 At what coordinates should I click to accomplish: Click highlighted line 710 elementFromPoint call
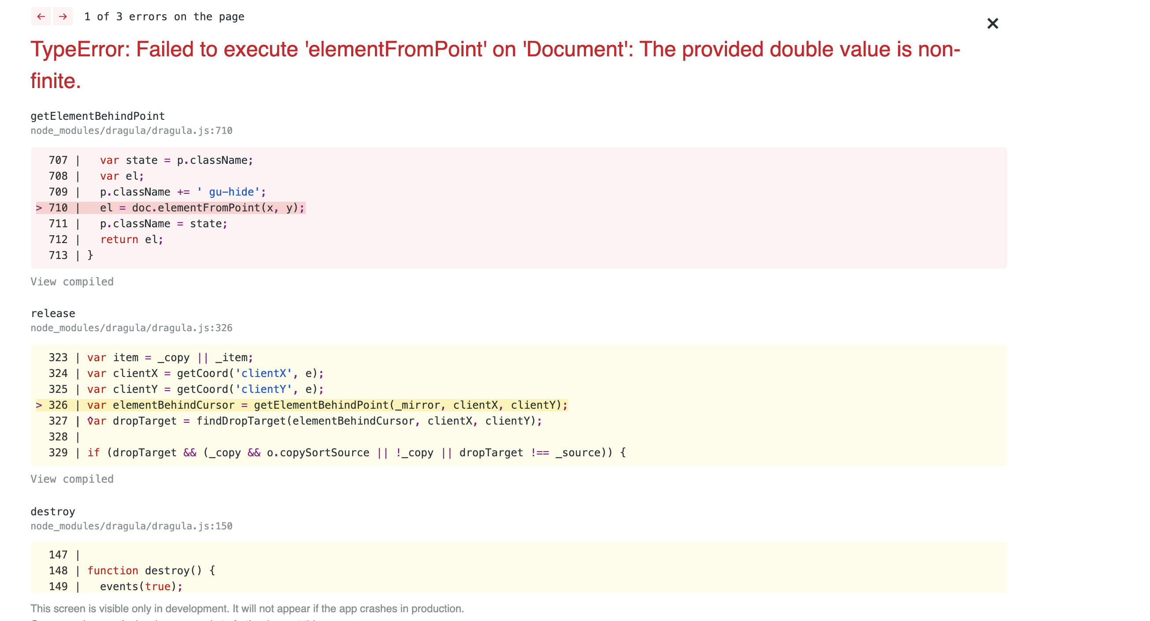(x=202, y=208)
